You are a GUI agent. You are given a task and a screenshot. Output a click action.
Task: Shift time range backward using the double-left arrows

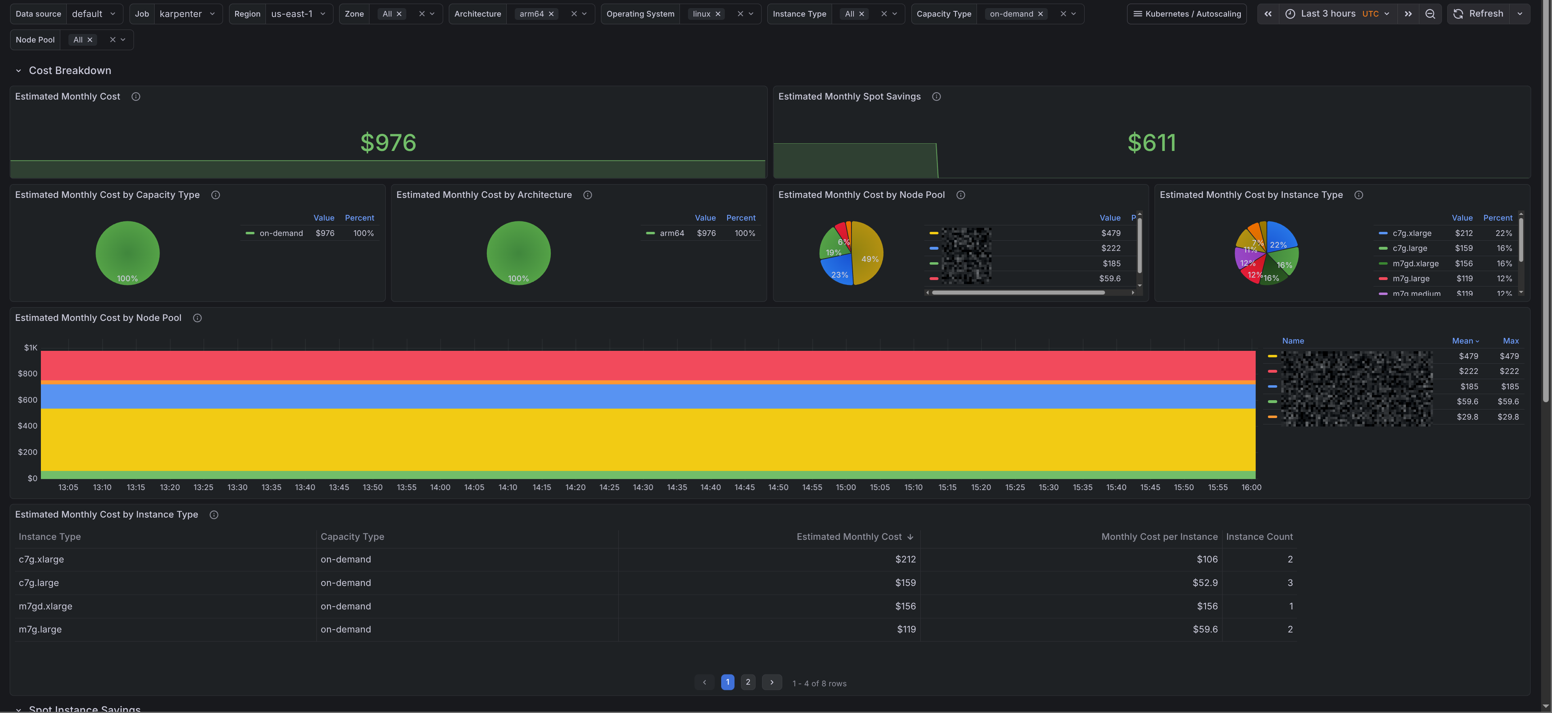(1268, 14)
